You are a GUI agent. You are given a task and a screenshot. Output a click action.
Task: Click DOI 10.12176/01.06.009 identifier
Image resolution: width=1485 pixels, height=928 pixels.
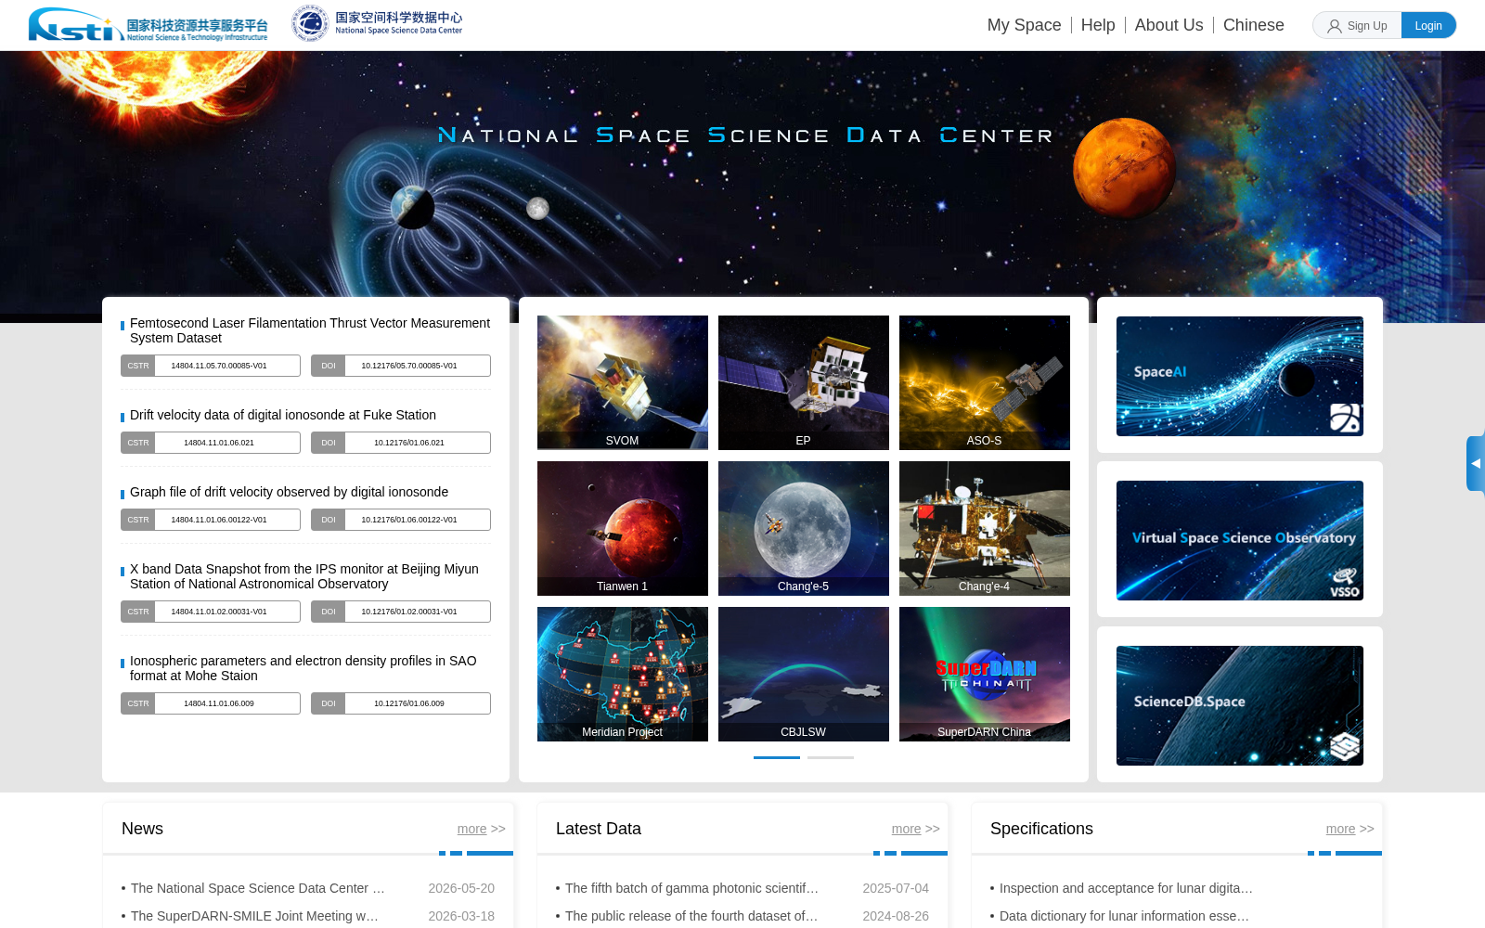click(x=401, y=703)
